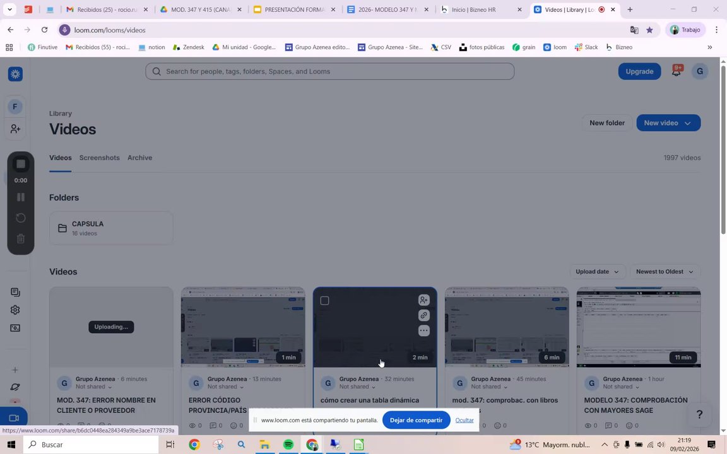Click the record camera button in sidebar
This screenshot has width=727, height=454.
click(x=14, y=418)
